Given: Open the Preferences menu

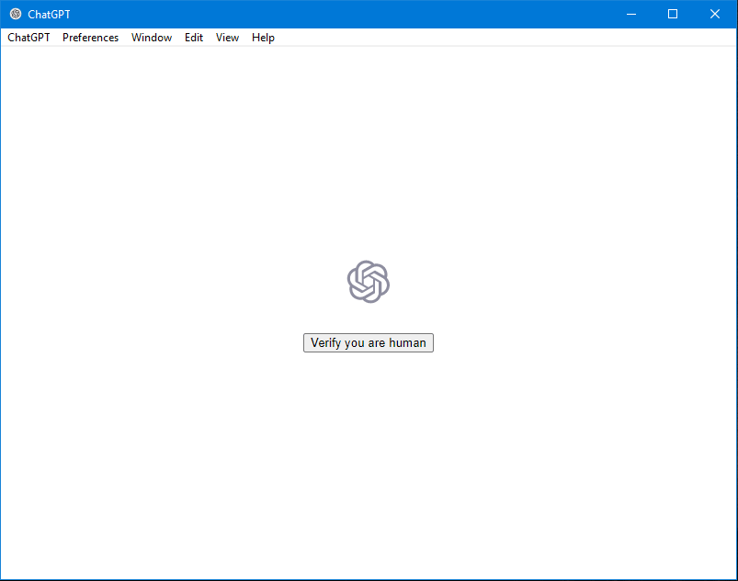Looking at the screenshot, I should point(90,38).
